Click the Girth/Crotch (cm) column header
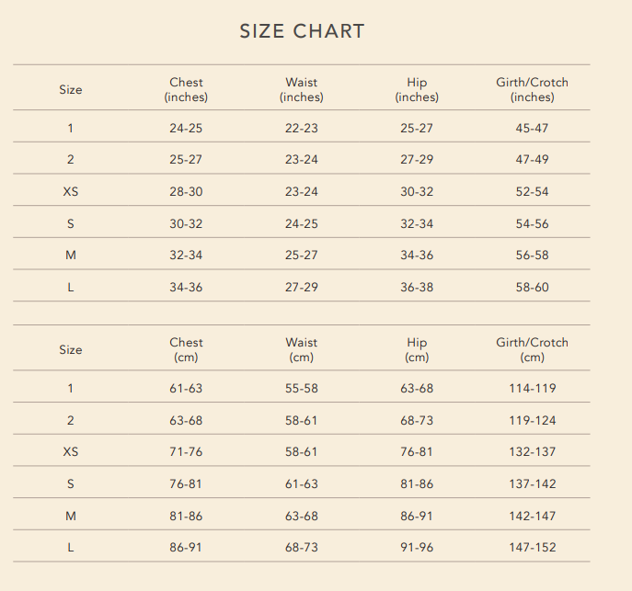 click(x=532, y=349)
